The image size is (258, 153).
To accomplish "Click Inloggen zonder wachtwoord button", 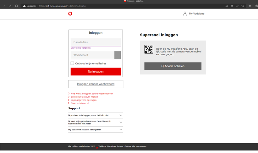I will click(96, 84).
